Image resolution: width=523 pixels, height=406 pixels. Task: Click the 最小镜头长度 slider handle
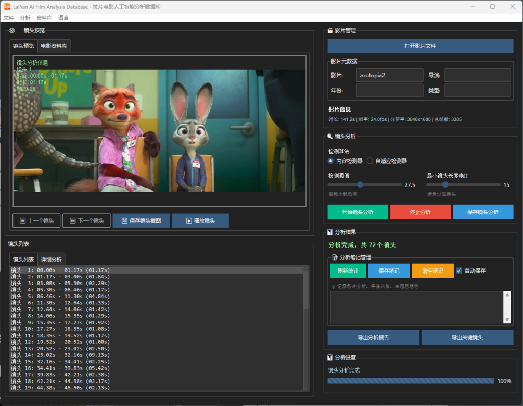click(x=445, y=184)
